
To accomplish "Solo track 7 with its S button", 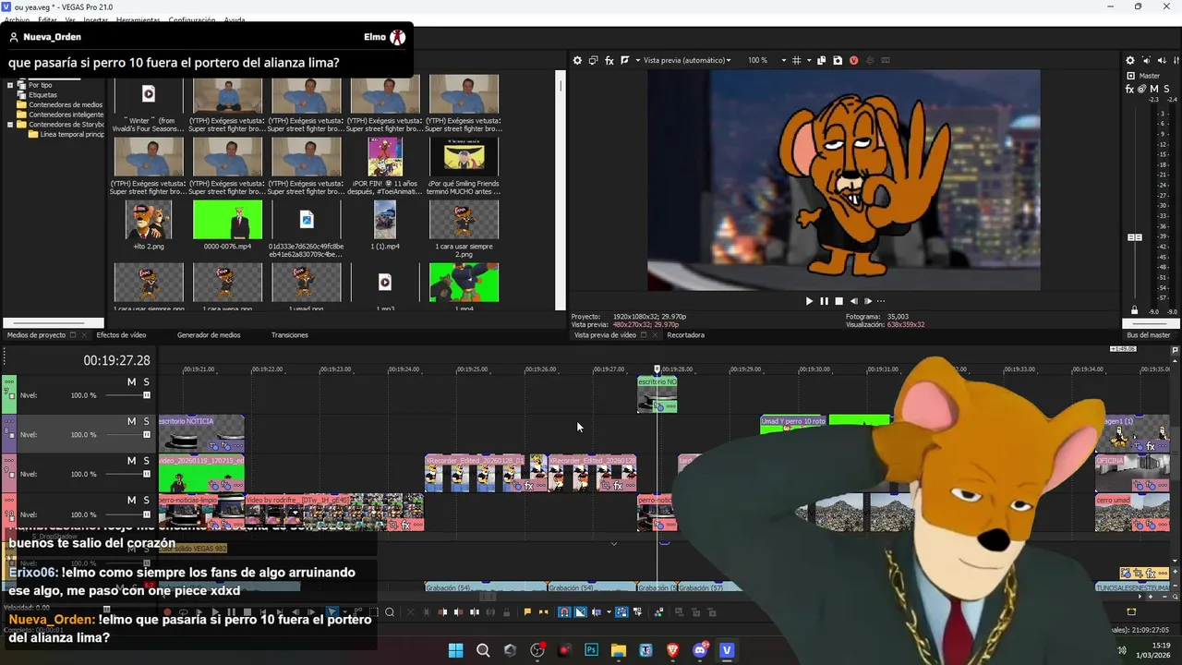I will point(146,381).
